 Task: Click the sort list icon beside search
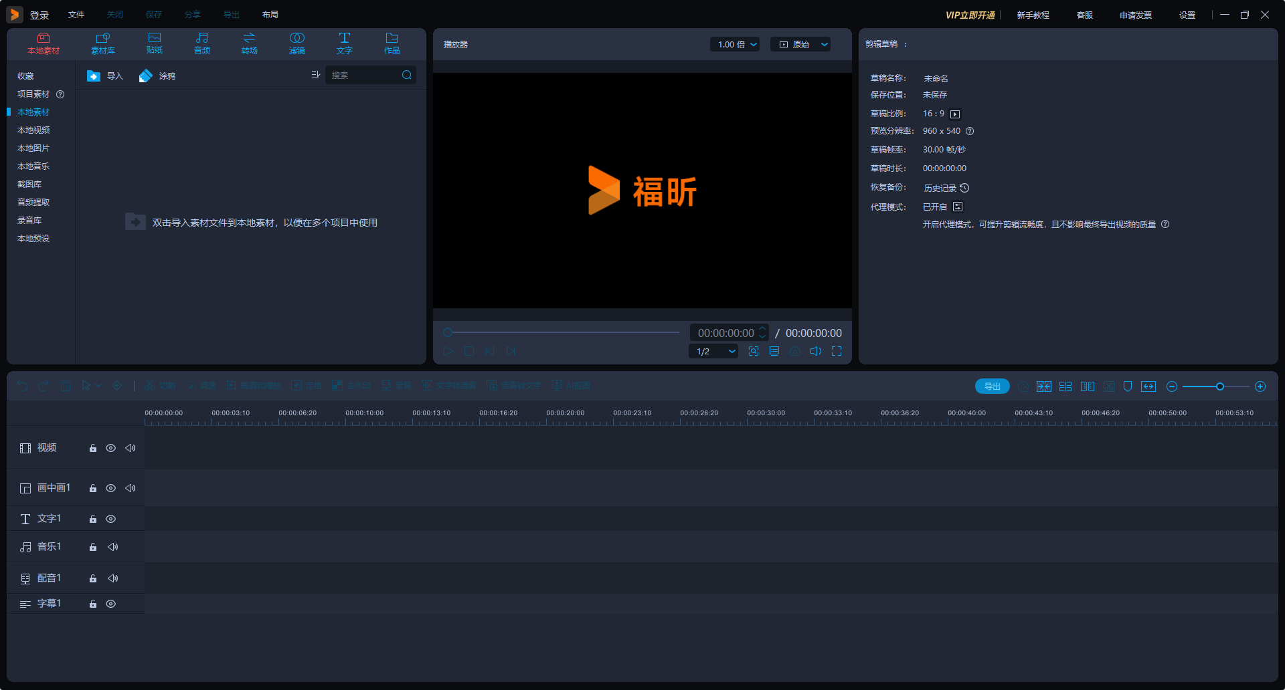click(x=316, y=75)
